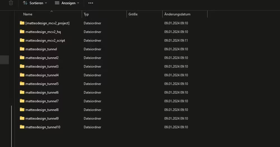Select the matteodesign_tunnel6 folder name
Image resolution: width=280 pixels, height=147 pixels.
[x=42, y=93]
